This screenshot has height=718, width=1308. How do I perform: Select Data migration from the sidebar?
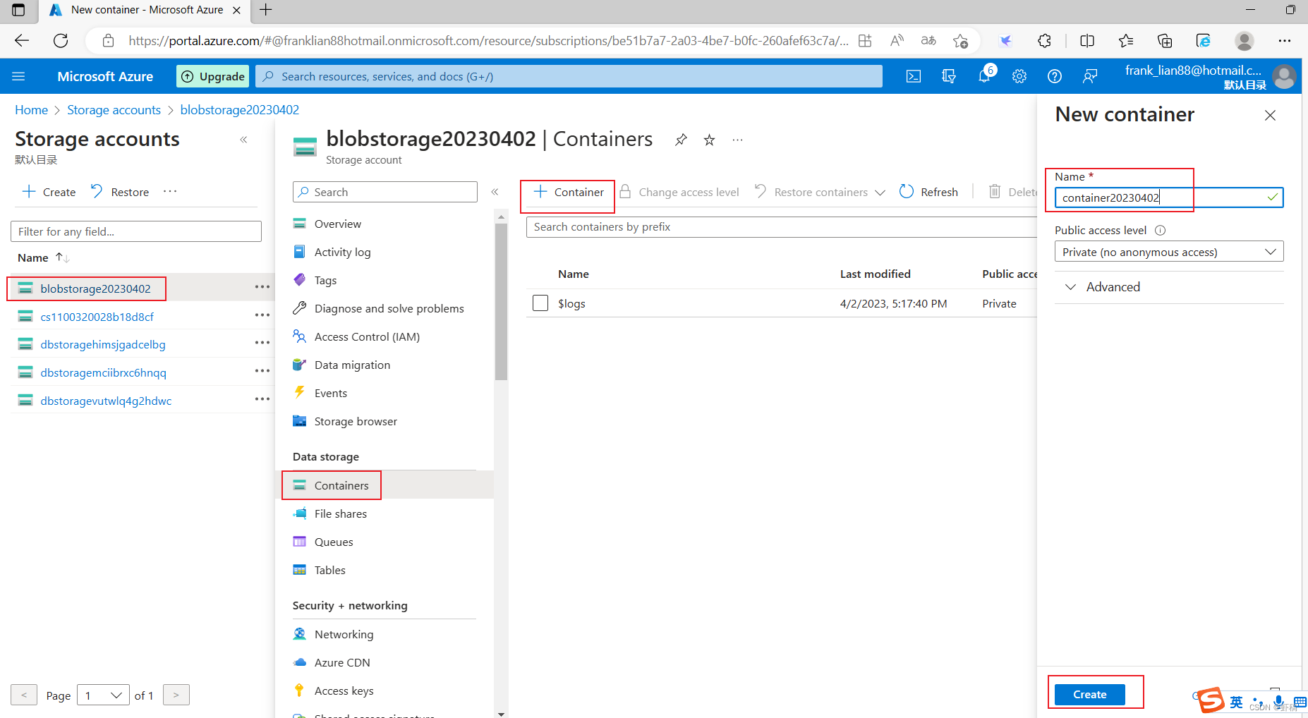pyautogui.click(x=352, y=365)
